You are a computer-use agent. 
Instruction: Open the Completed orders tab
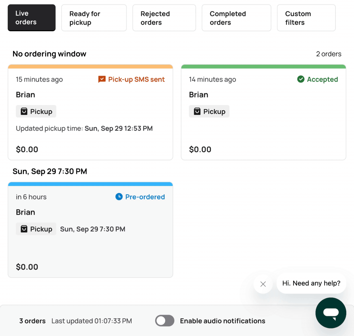point(236,18)
